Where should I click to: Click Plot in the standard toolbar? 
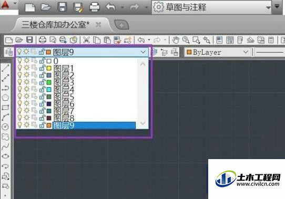pyautogui.click(x=43, y=40)
